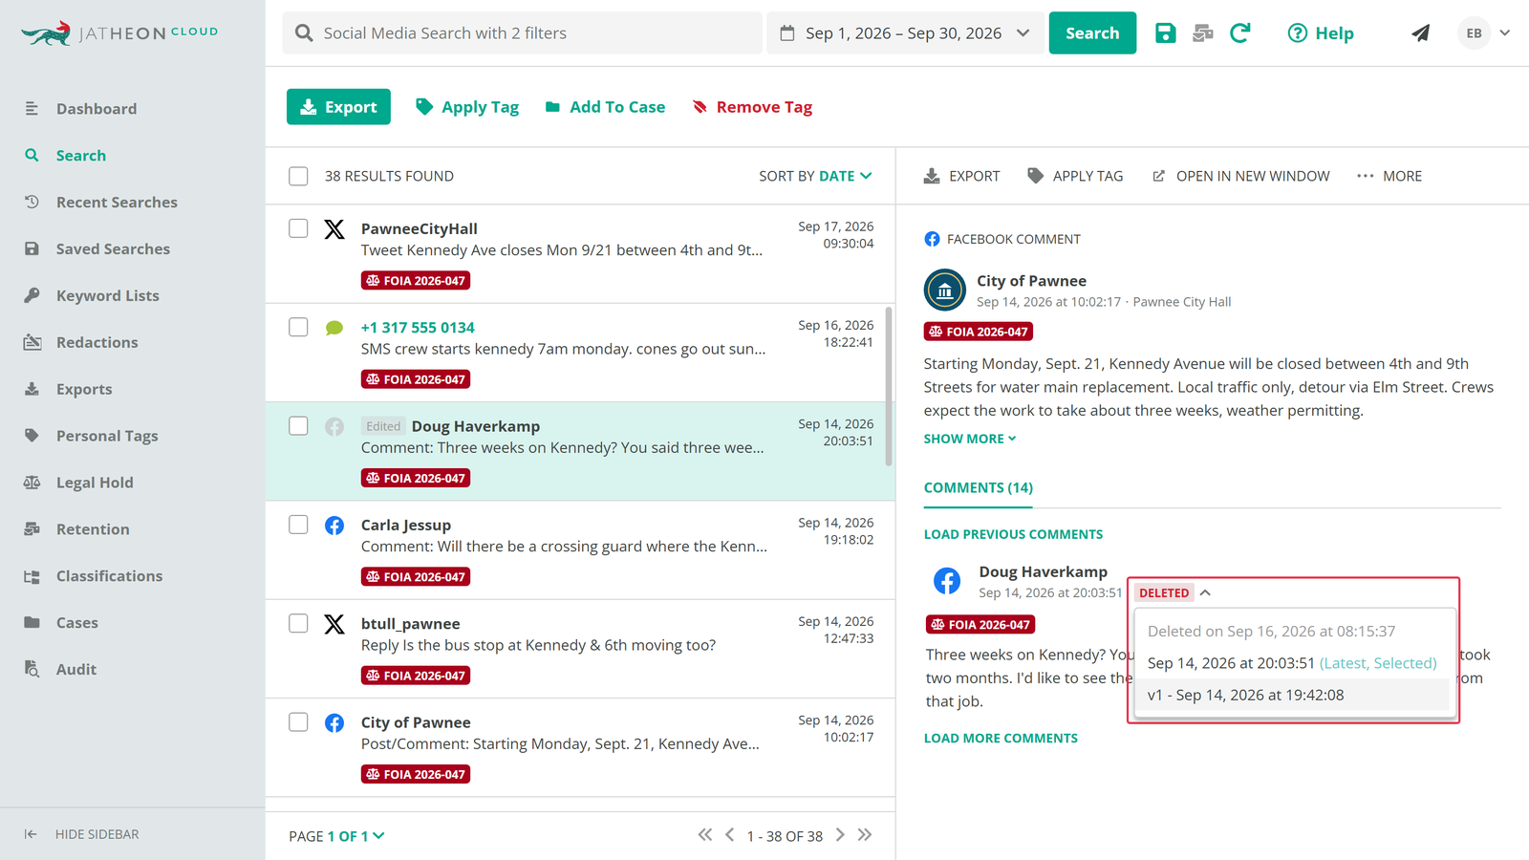Open the paper plane notifications icon

pyautogui.click(x=1421, y=33)
